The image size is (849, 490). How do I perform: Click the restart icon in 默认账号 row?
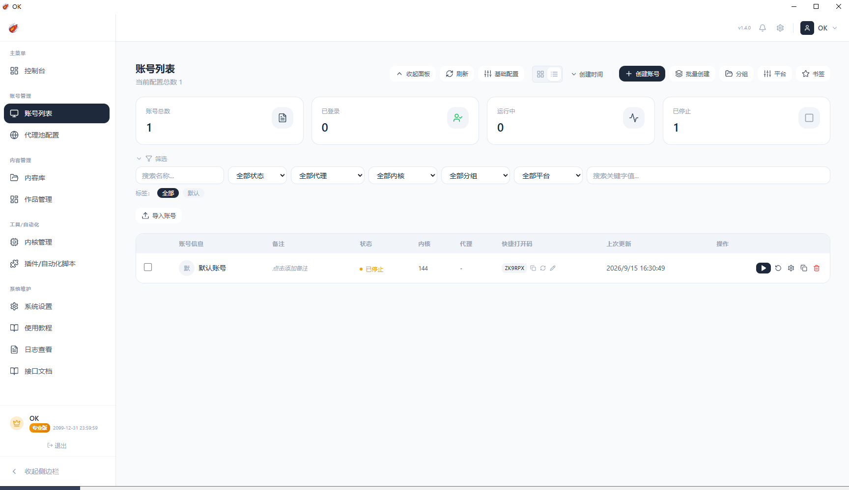(778, 268)
